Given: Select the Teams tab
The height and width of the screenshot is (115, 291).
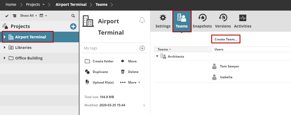Looking at the screenshot, I should (182, 21).
